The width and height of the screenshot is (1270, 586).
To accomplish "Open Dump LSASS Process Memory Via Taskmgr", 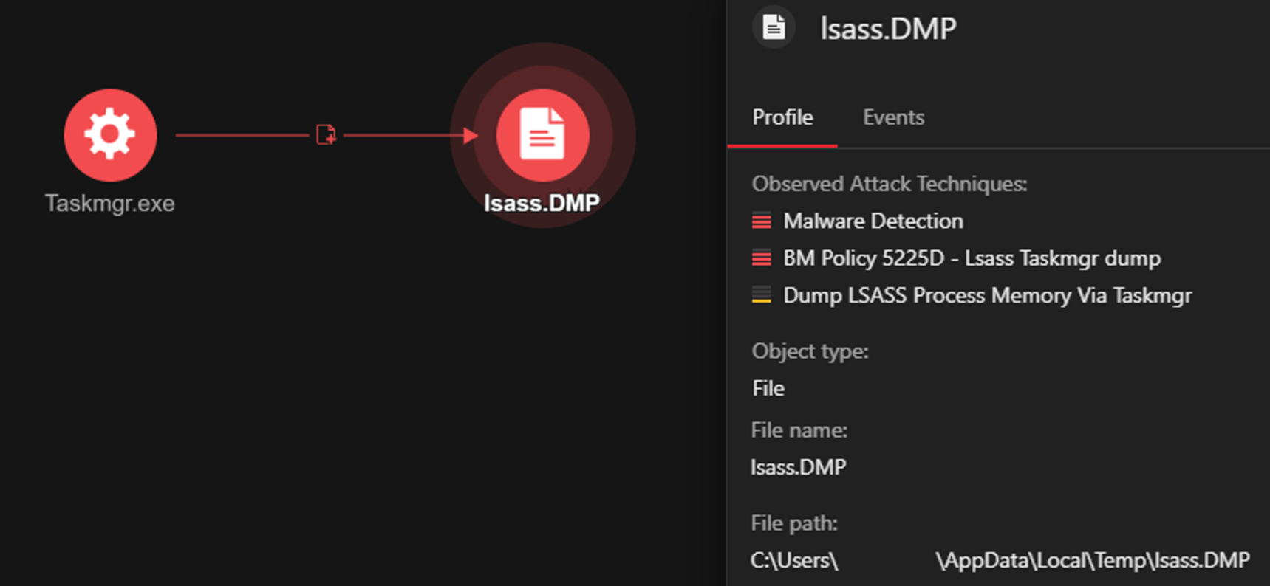I will pos(987,295).
